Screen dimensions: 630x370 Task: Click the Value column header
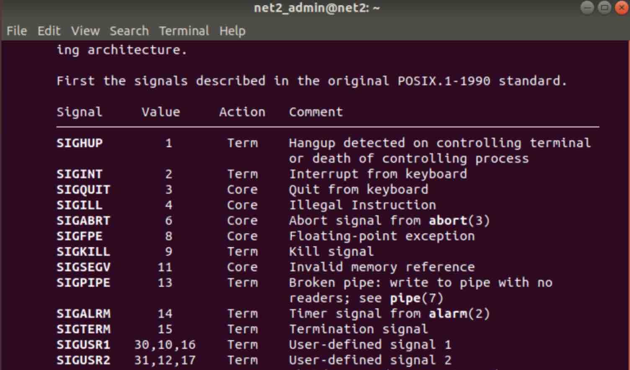pos(161,112)
